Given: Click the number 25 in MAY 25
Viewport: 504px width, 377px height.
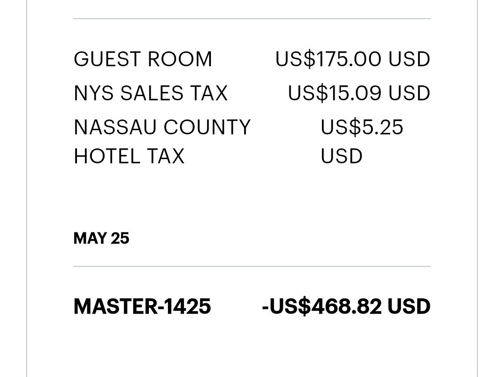Looking at the screenshot, I should pos(120,238).
